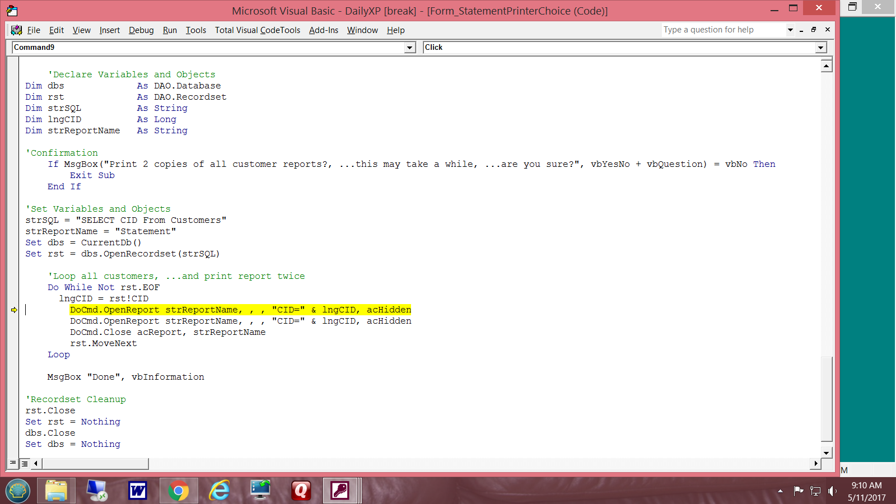Click the Action Center flag icon

tap(799, 491)
